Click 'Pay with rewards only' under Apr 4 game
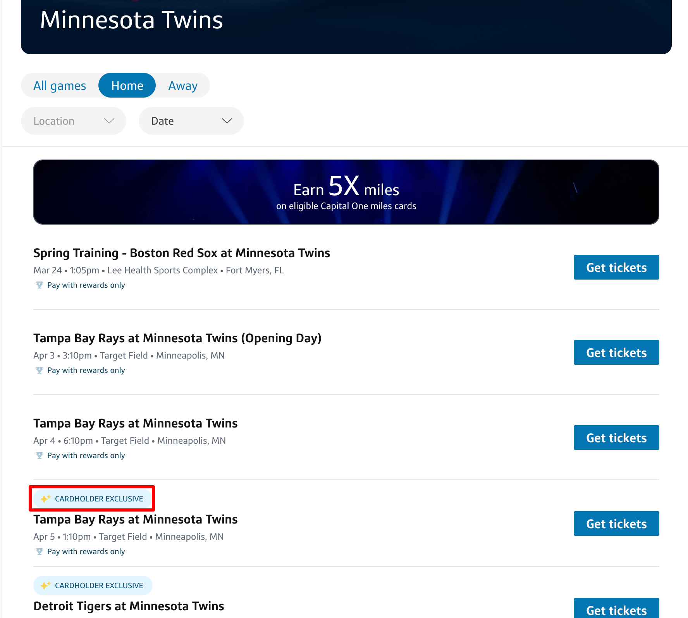Screen dimensions: 688x618 pos(86,455)
